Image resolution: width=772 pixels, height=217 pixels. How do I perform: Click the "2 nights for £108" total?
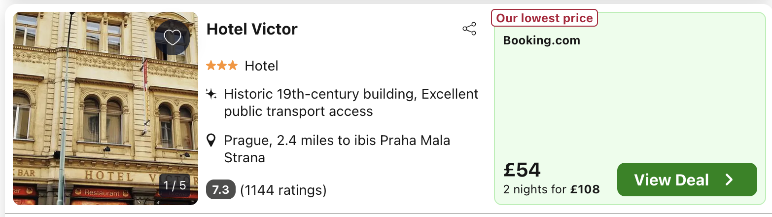(551, 189)
